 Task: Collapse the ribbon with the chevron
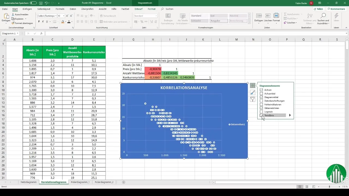(x=346, y=28)
